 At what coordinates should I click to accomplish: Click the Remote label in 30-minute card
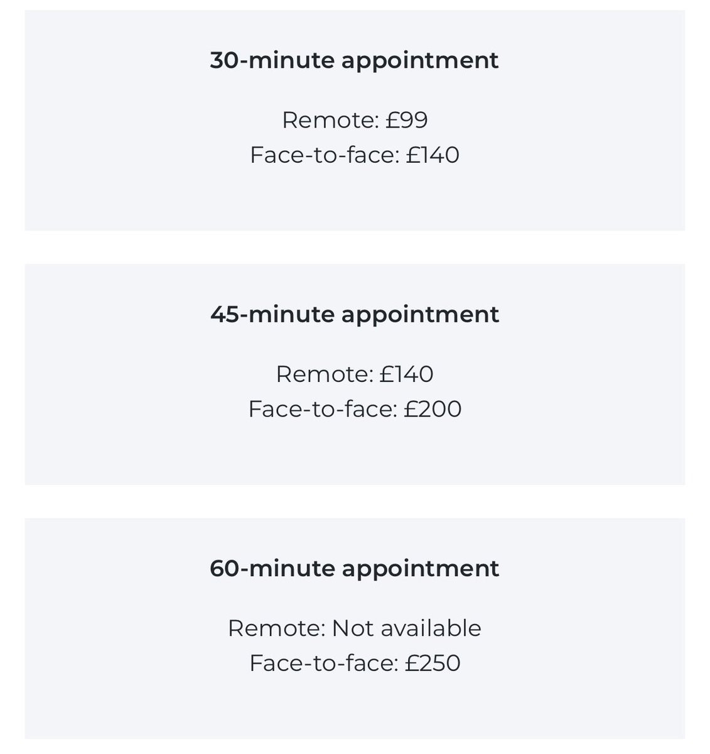pyautogui.click(x=329, y=120)
